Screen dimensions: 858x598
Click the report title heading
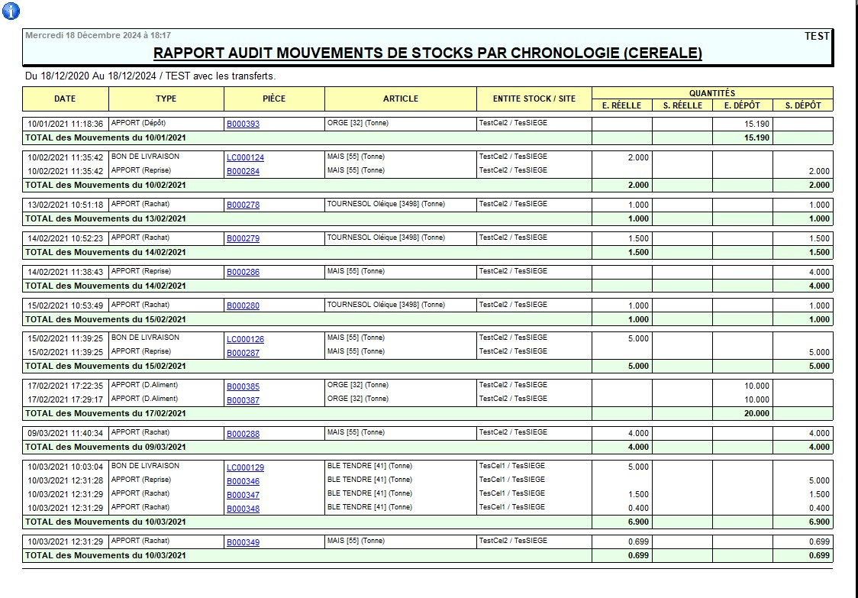tap(427, 53)
